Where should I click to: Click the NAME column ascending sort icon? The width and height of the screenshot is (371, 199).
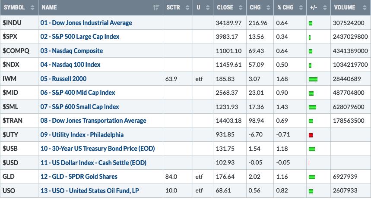(x=156, y=8)
